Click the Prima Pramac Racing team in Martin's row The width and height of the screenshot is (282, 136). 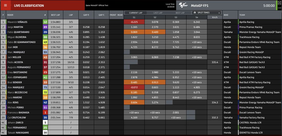point(250,27)
